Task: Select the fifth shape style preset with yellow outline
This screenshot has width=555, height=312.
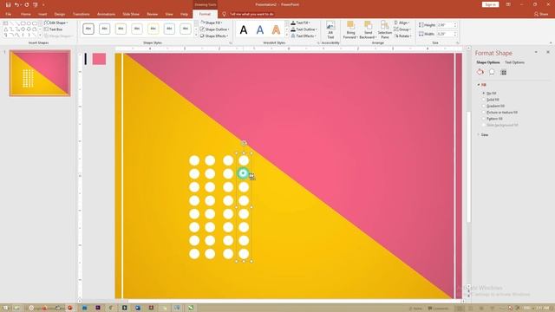Action: point(153,29)
